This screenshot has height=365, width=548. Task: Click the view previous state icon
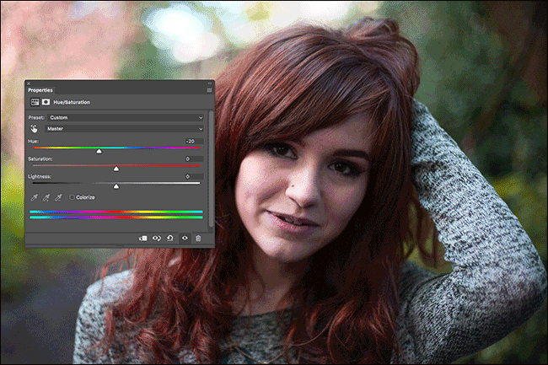tap(157, 239)
